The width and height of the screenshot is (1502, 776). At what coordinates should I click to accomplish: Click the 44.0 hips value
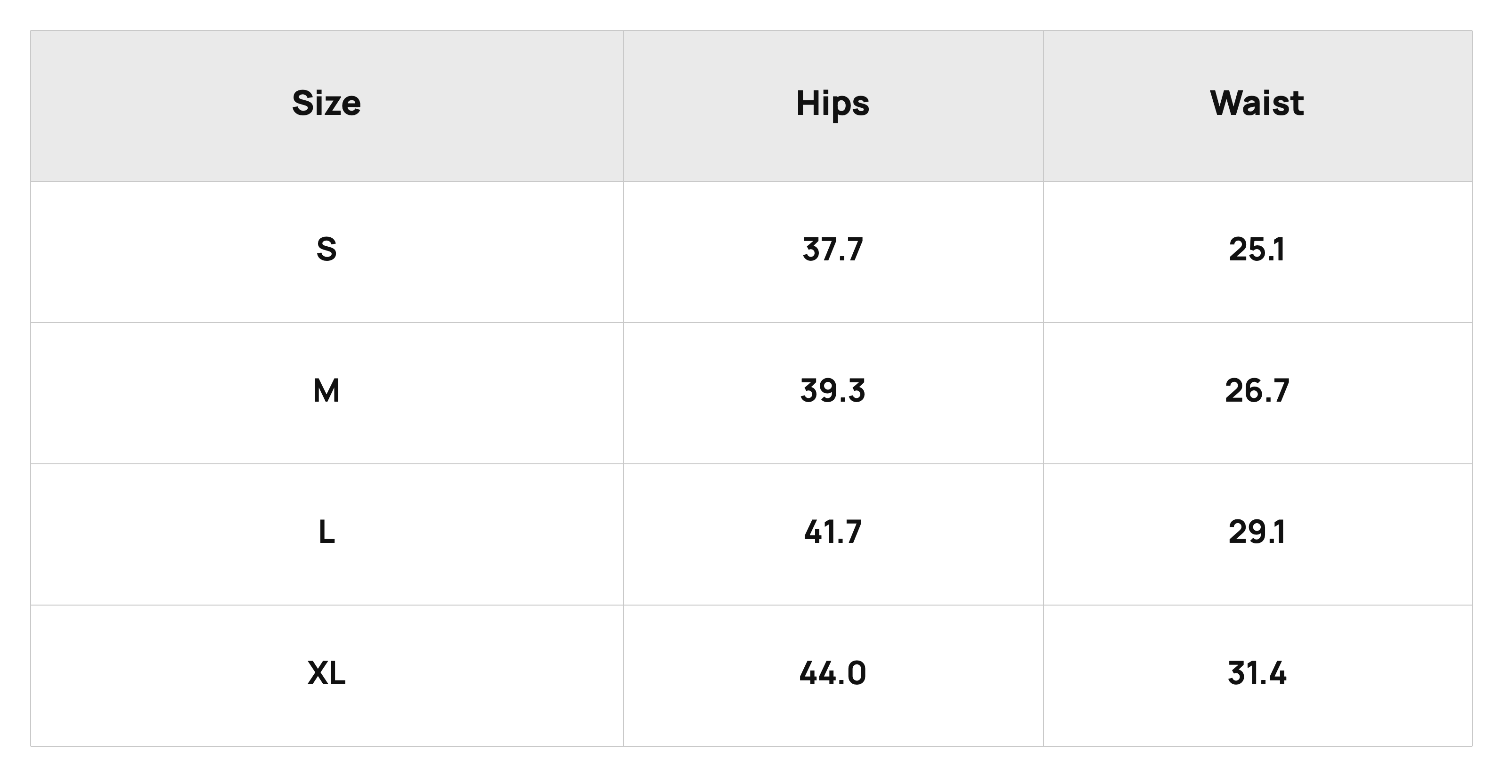(833, 673)
